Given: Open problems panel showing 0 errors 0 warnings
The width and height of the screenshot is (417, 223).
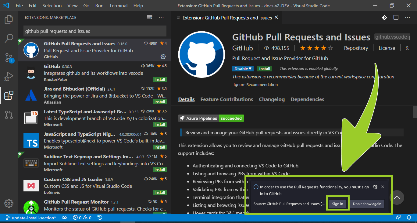Looking at the screenshot, I should point(82,218).
